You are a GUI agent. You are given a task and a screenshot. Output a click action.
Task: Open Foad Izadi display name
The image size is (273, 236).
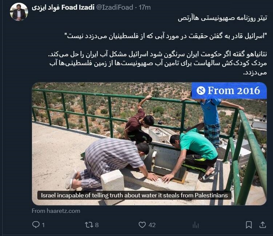[63, 8]
